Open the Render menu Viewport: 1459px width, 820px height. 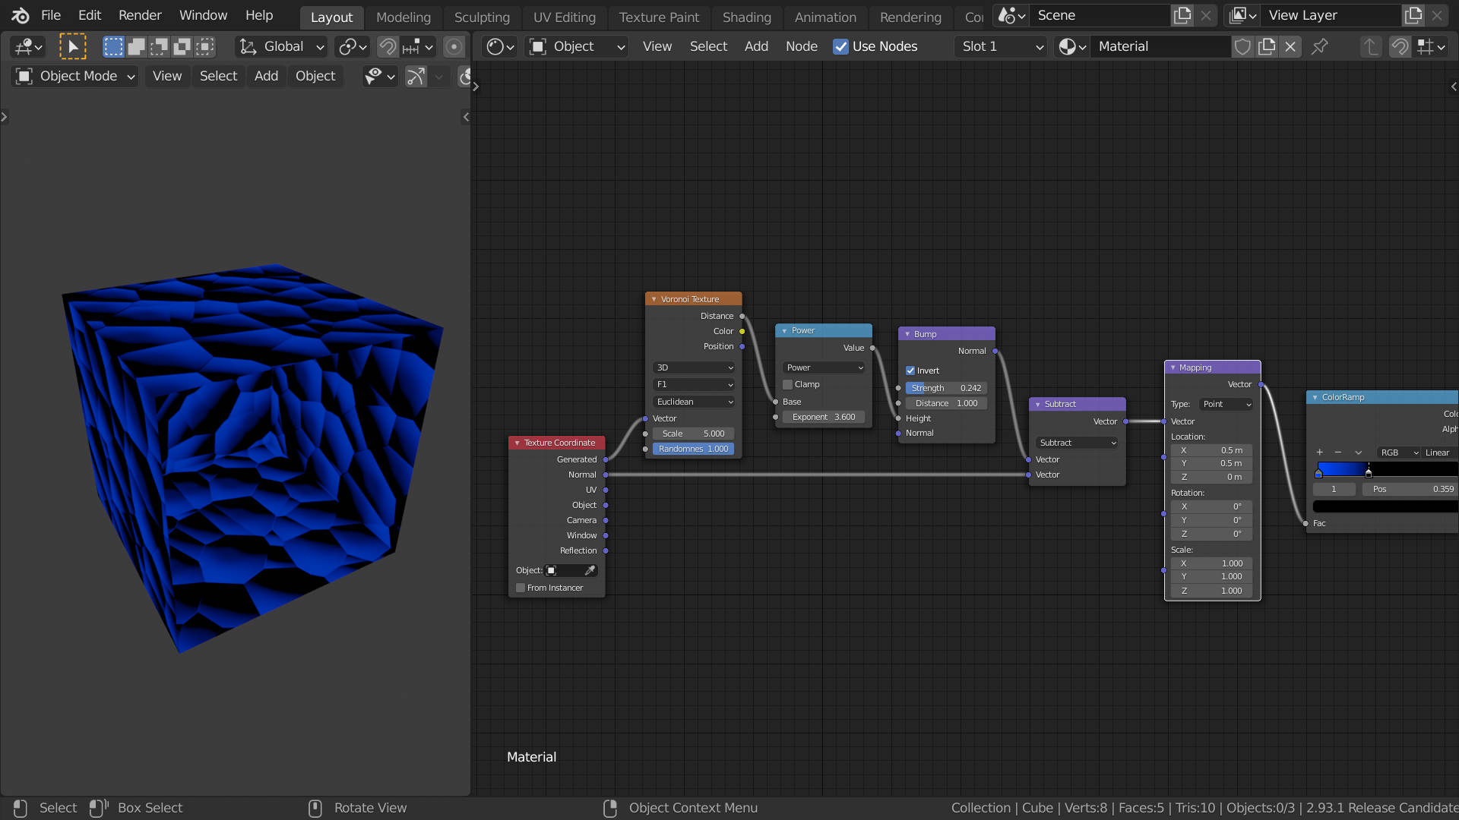139,15
